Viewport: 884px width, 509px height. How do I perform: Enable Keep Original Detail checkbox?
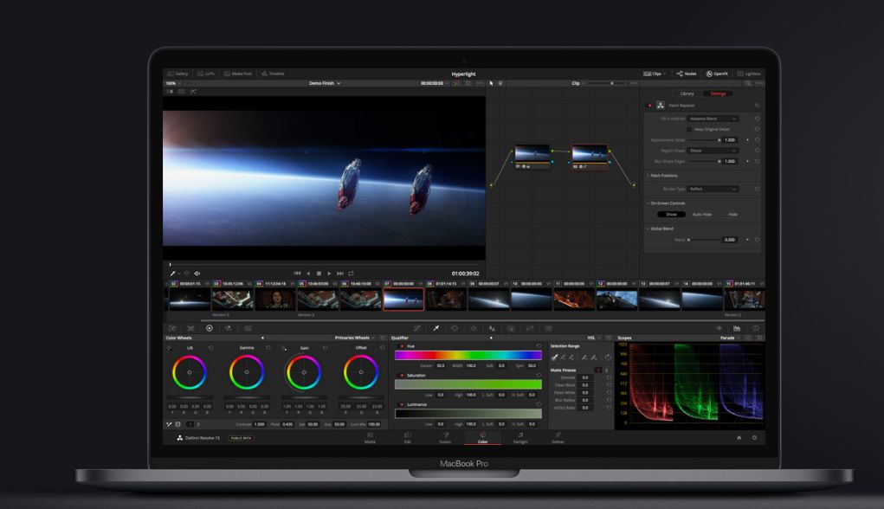click(x=689, y=129)
